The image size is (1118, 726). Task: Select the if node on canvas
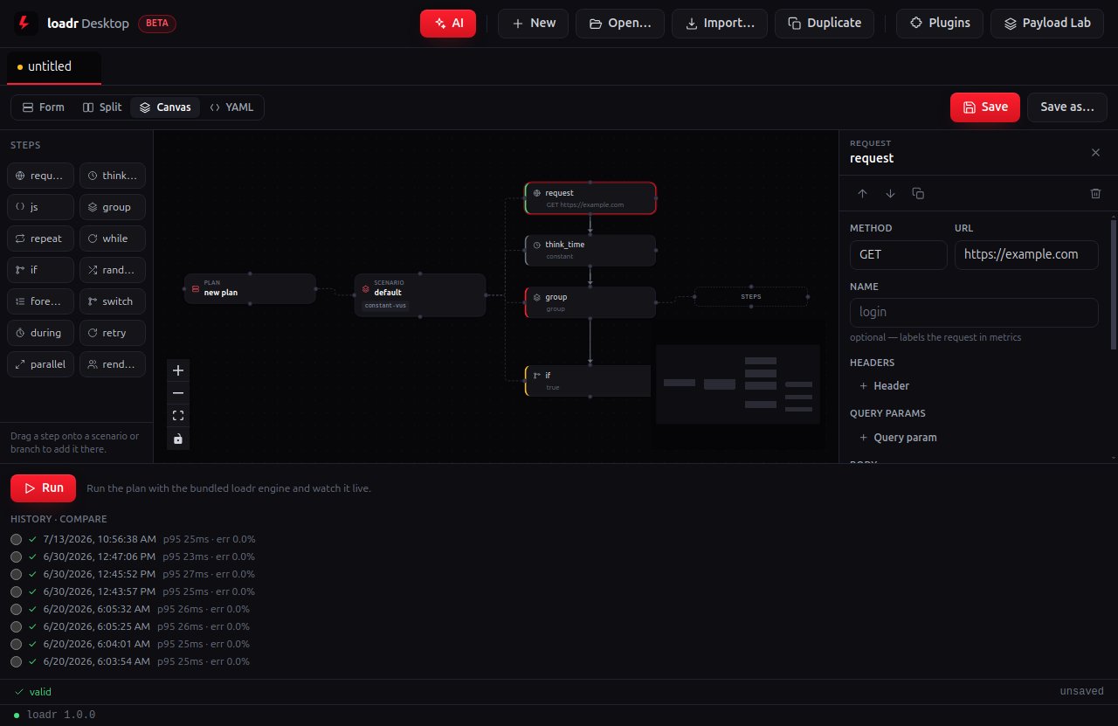(x=588, y=381)
